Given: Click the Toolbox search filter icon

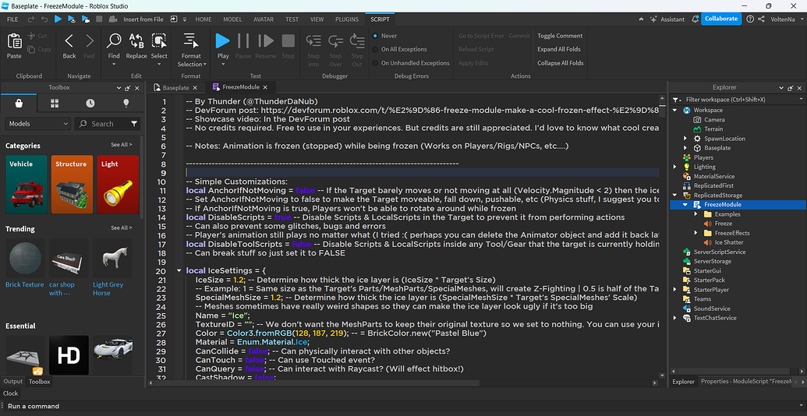Looking at the screenshot, I should [x=134, y=124].
